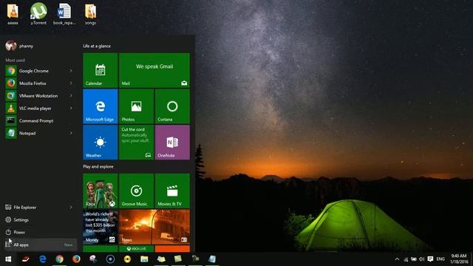Screen dimensions: 473x266
Task: Expand Mozilla Firefox jump list arrow
Action: pyautogui.click(x=71, y=83)
